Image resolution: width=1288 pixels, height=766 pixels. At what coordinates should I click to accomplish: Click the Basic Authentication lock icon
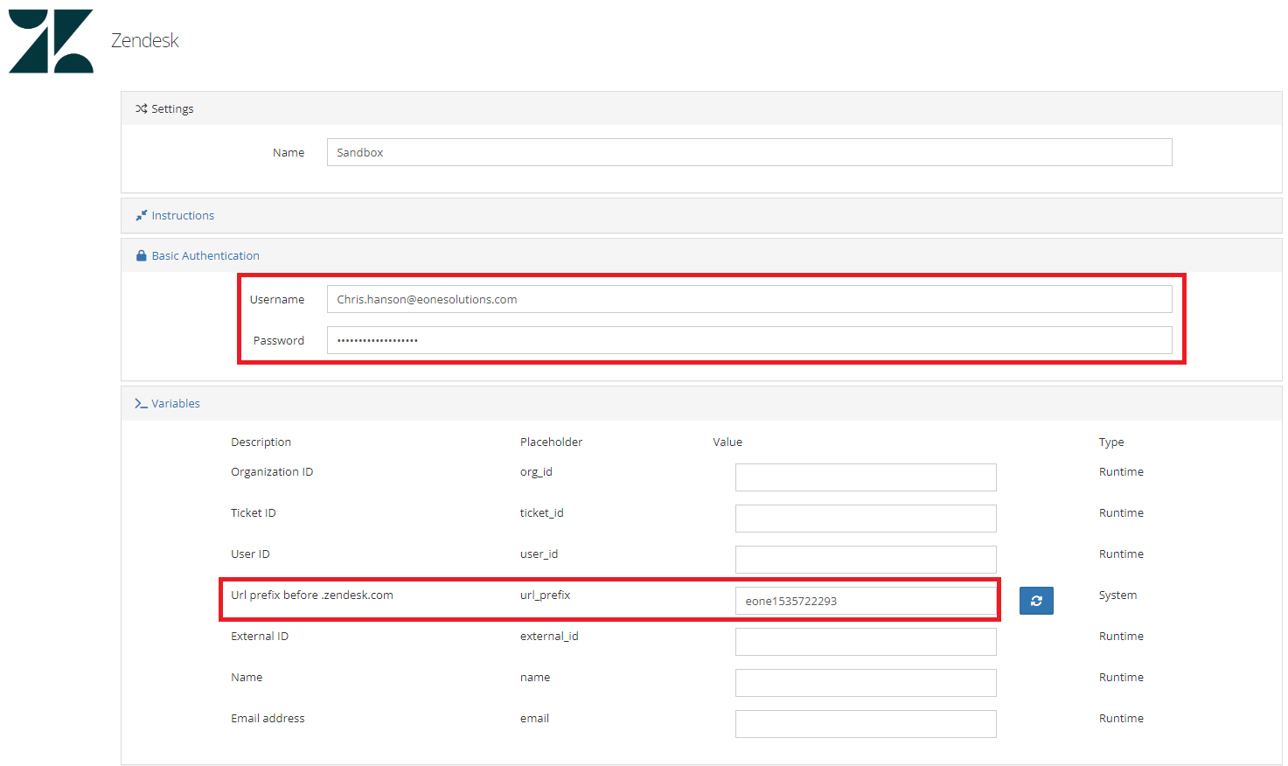point(141,255)
